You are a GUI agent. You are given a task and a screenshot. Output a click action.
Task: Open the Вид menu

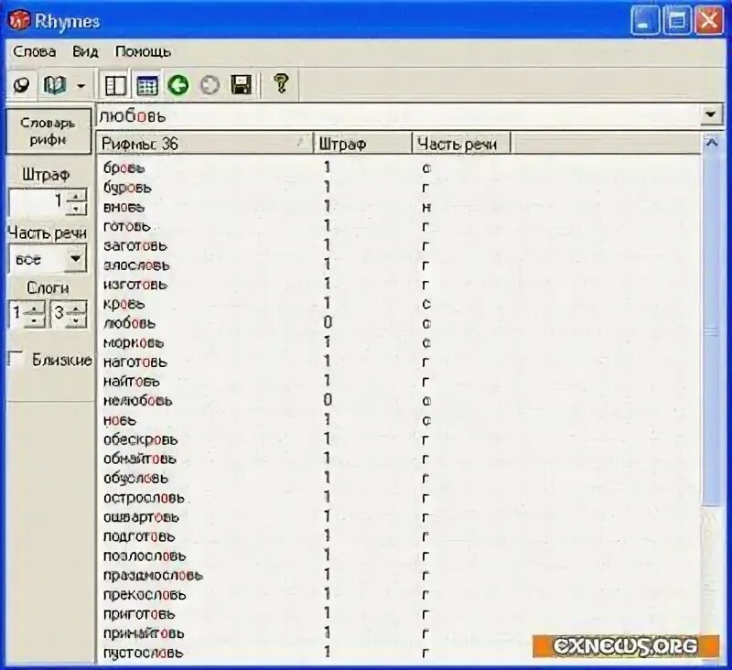pyautogui.click(x=85, y=51)
